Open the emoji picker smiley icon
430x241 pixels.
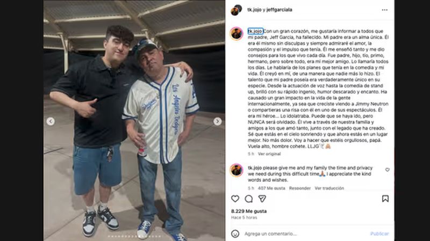[235, 233]
